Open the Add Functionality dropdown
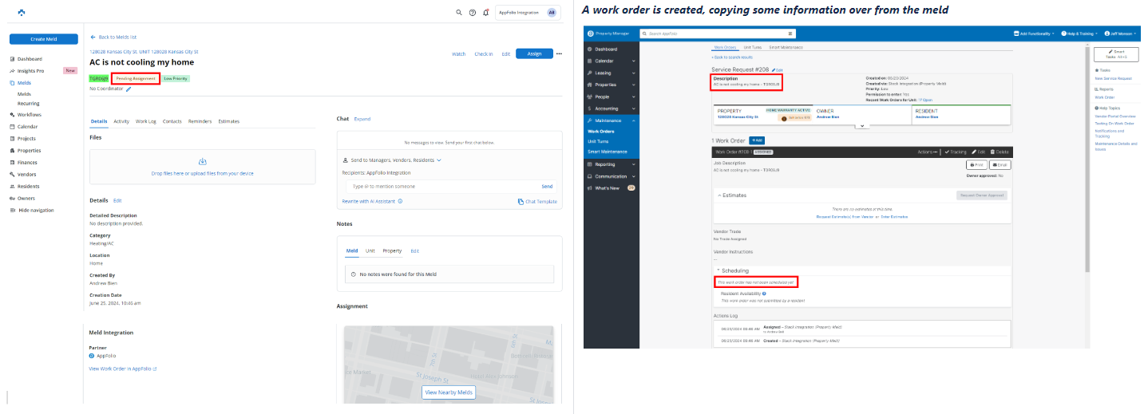 1033,34
